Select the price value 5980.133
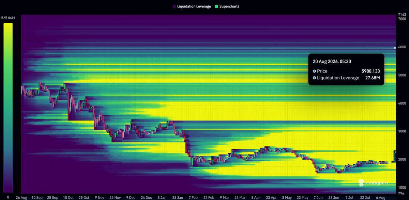 click(x=370, y=71)
